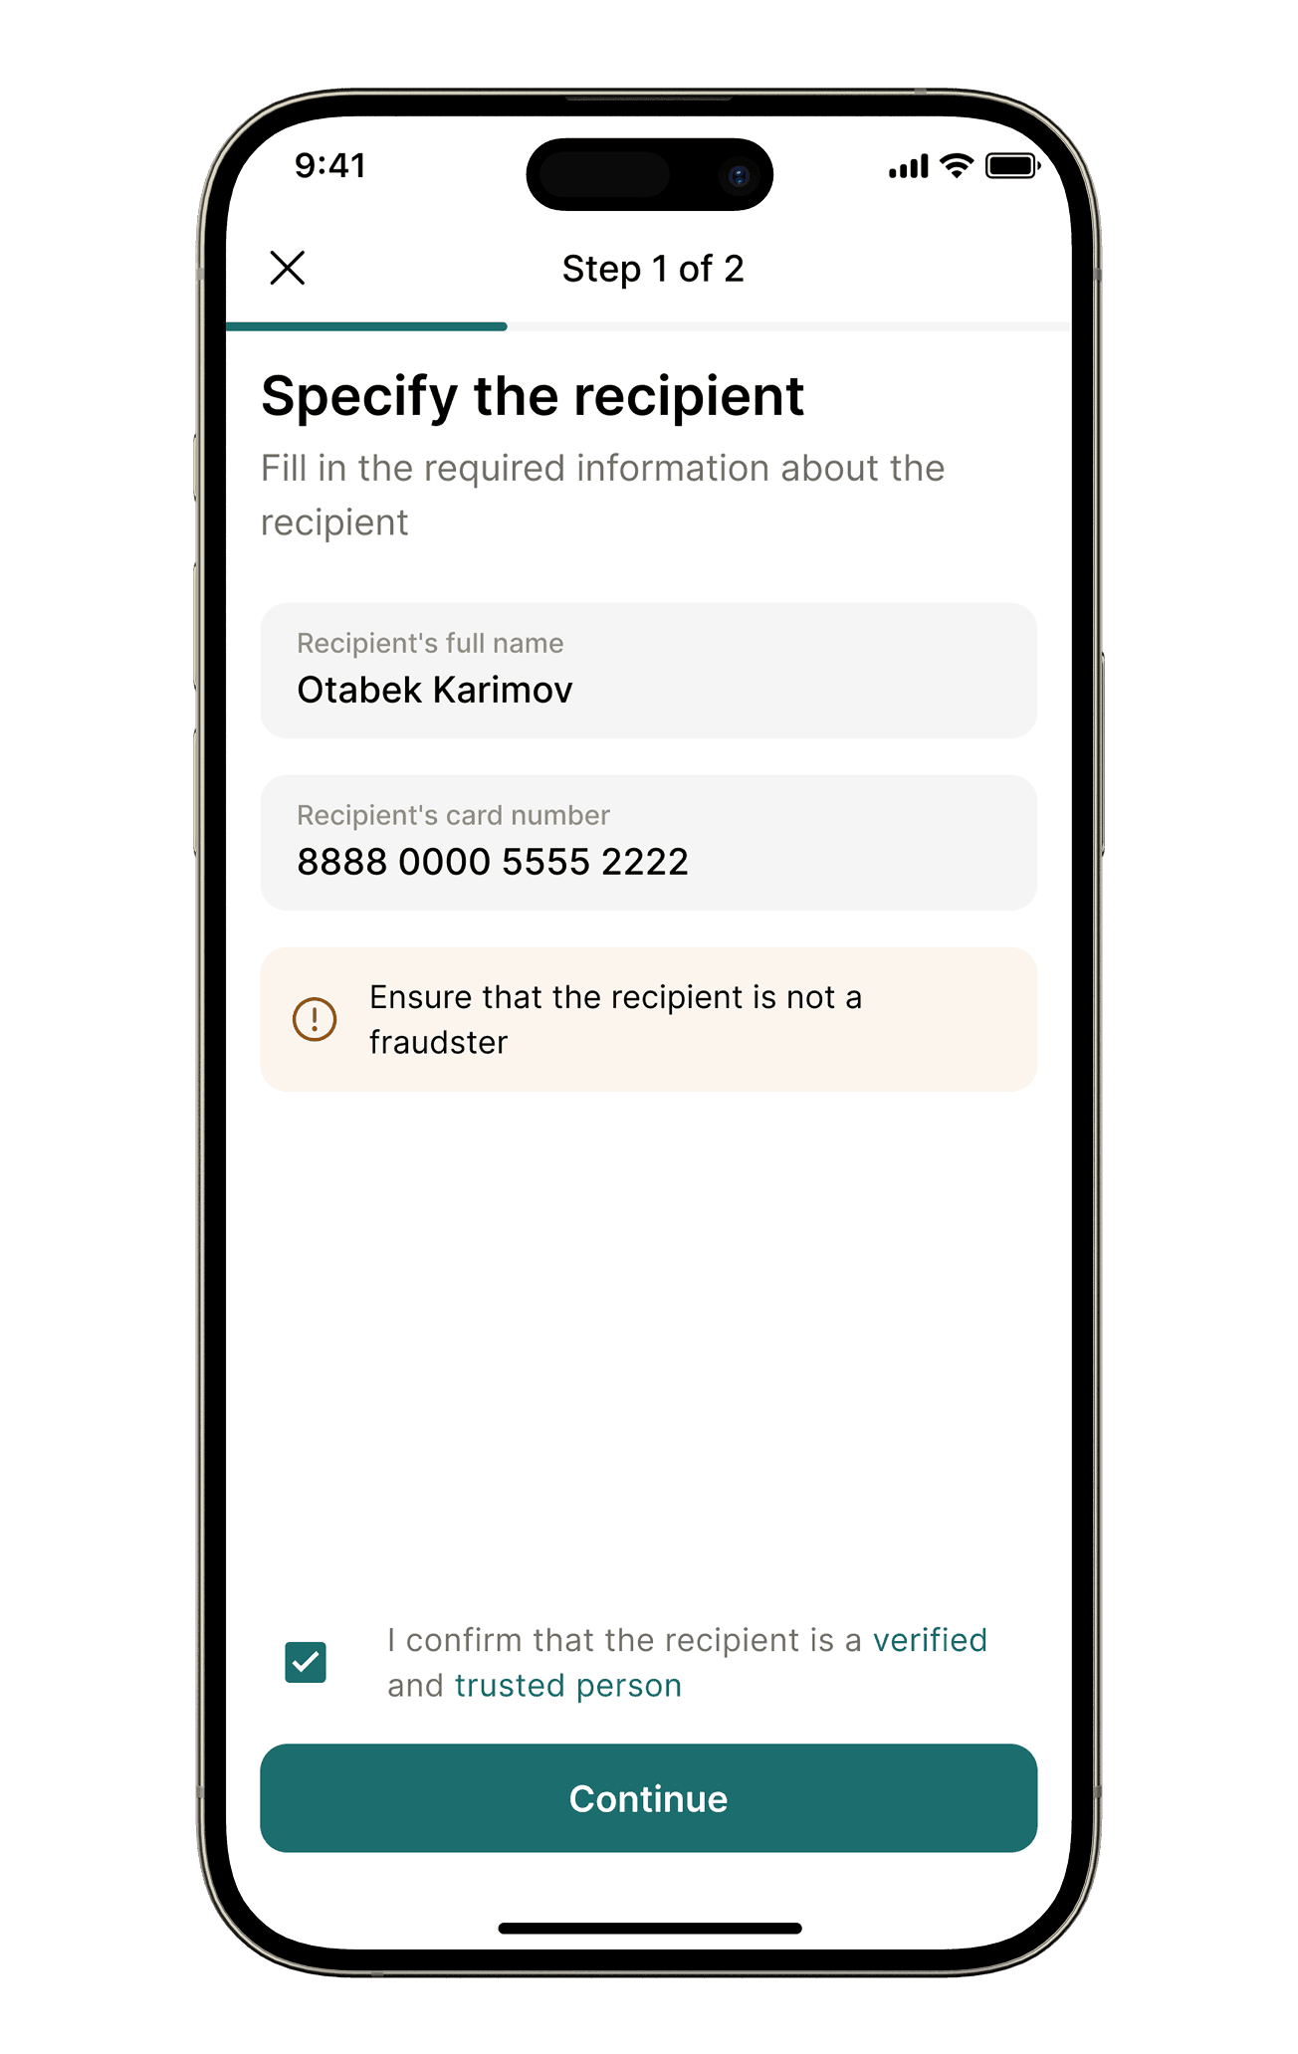The width and height of the screenshot is (1298, 2054).
Task: Click the warning exclamation circle icon
Action: click(x=315, y=1019)
